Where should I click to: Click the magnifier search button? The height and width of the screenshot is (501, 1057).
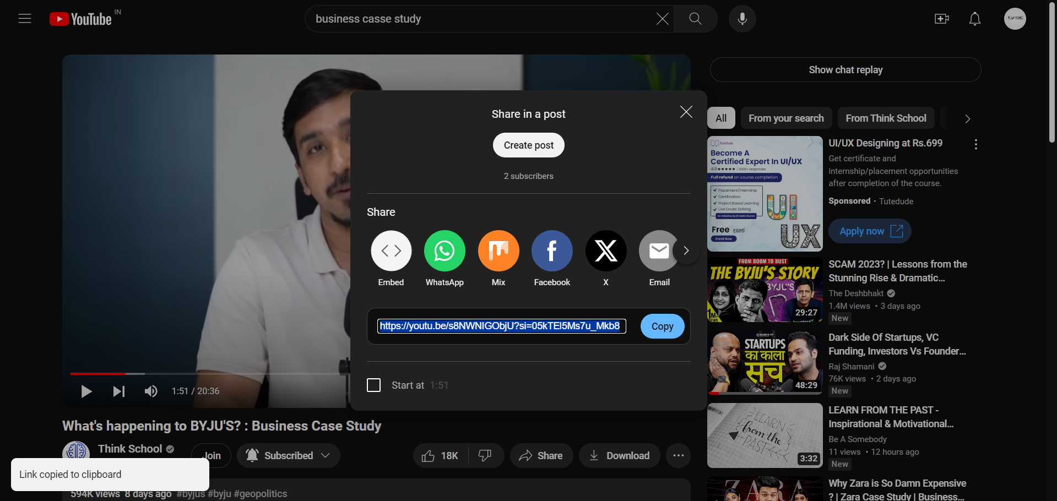click(x=696, y=19)
